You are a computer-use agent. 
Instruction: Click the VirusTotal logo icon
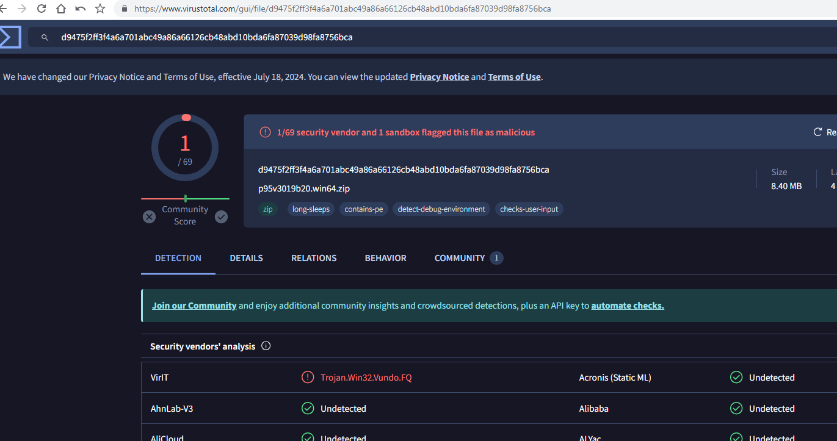(10, 37)
